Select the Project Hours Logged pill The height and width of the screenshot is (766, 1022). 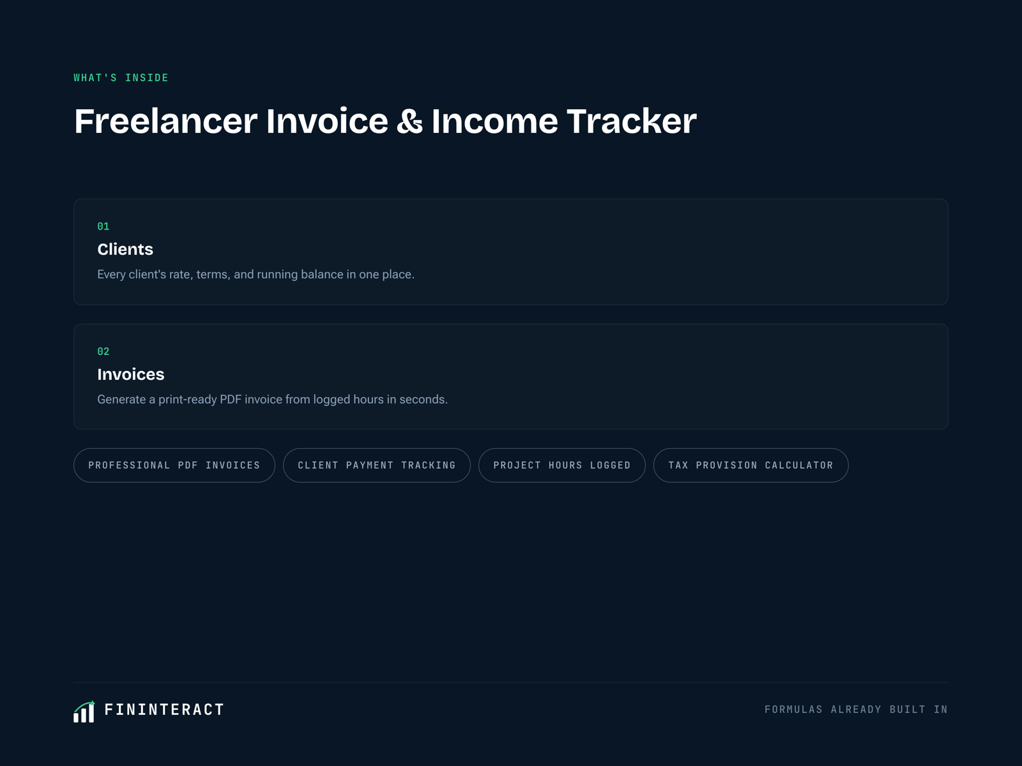(x=562, y=465)
